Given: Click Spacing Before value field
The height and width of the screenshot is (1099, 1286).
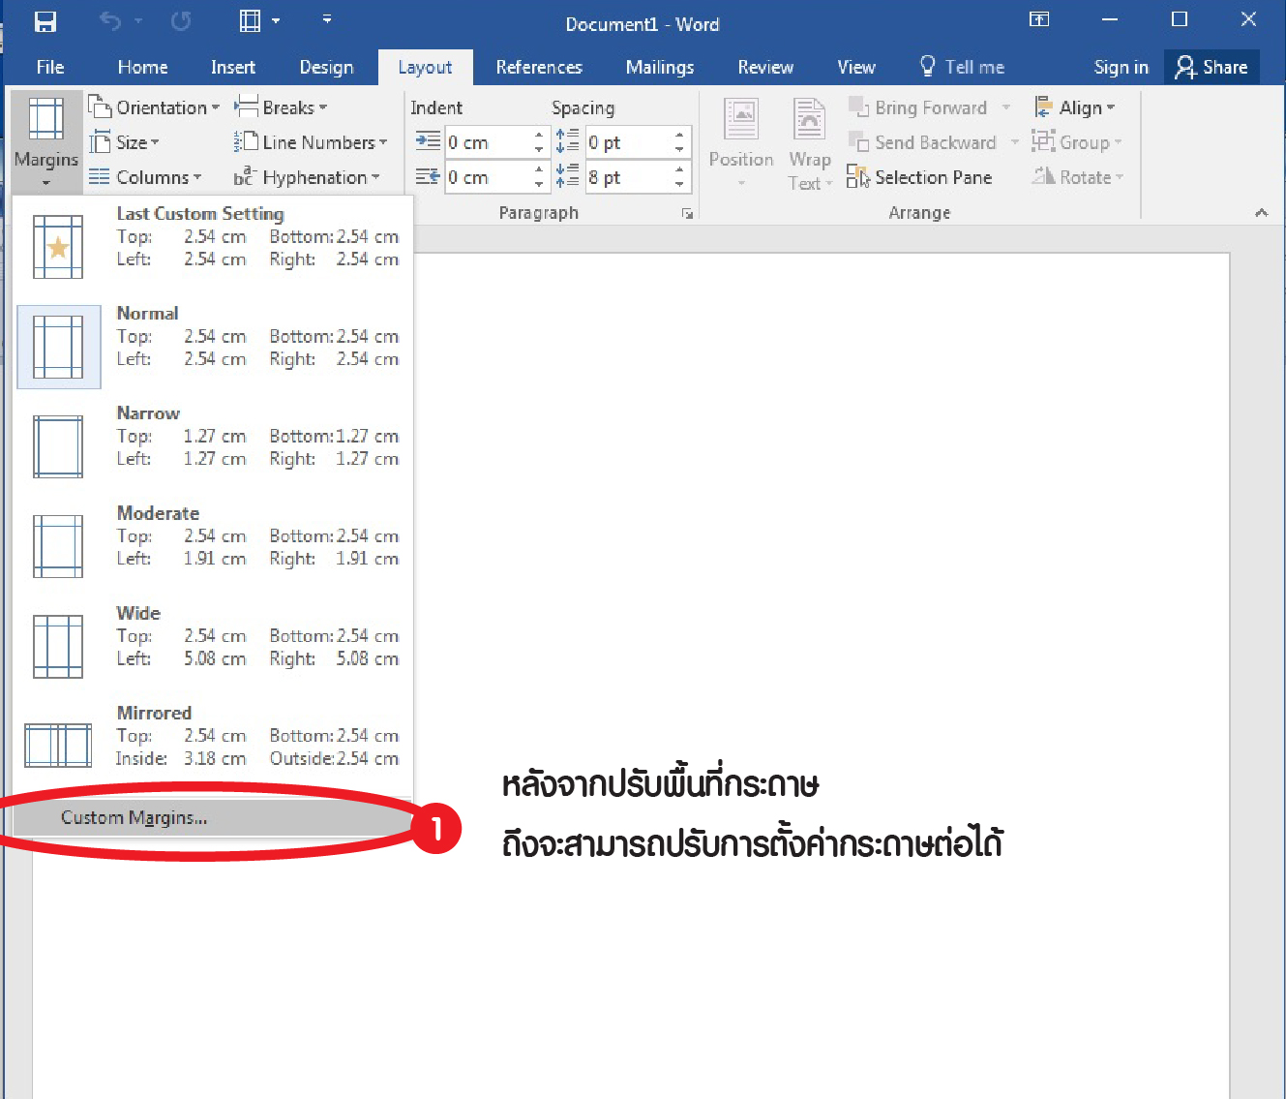Looking at the screenshot, I should click(629, 142).
